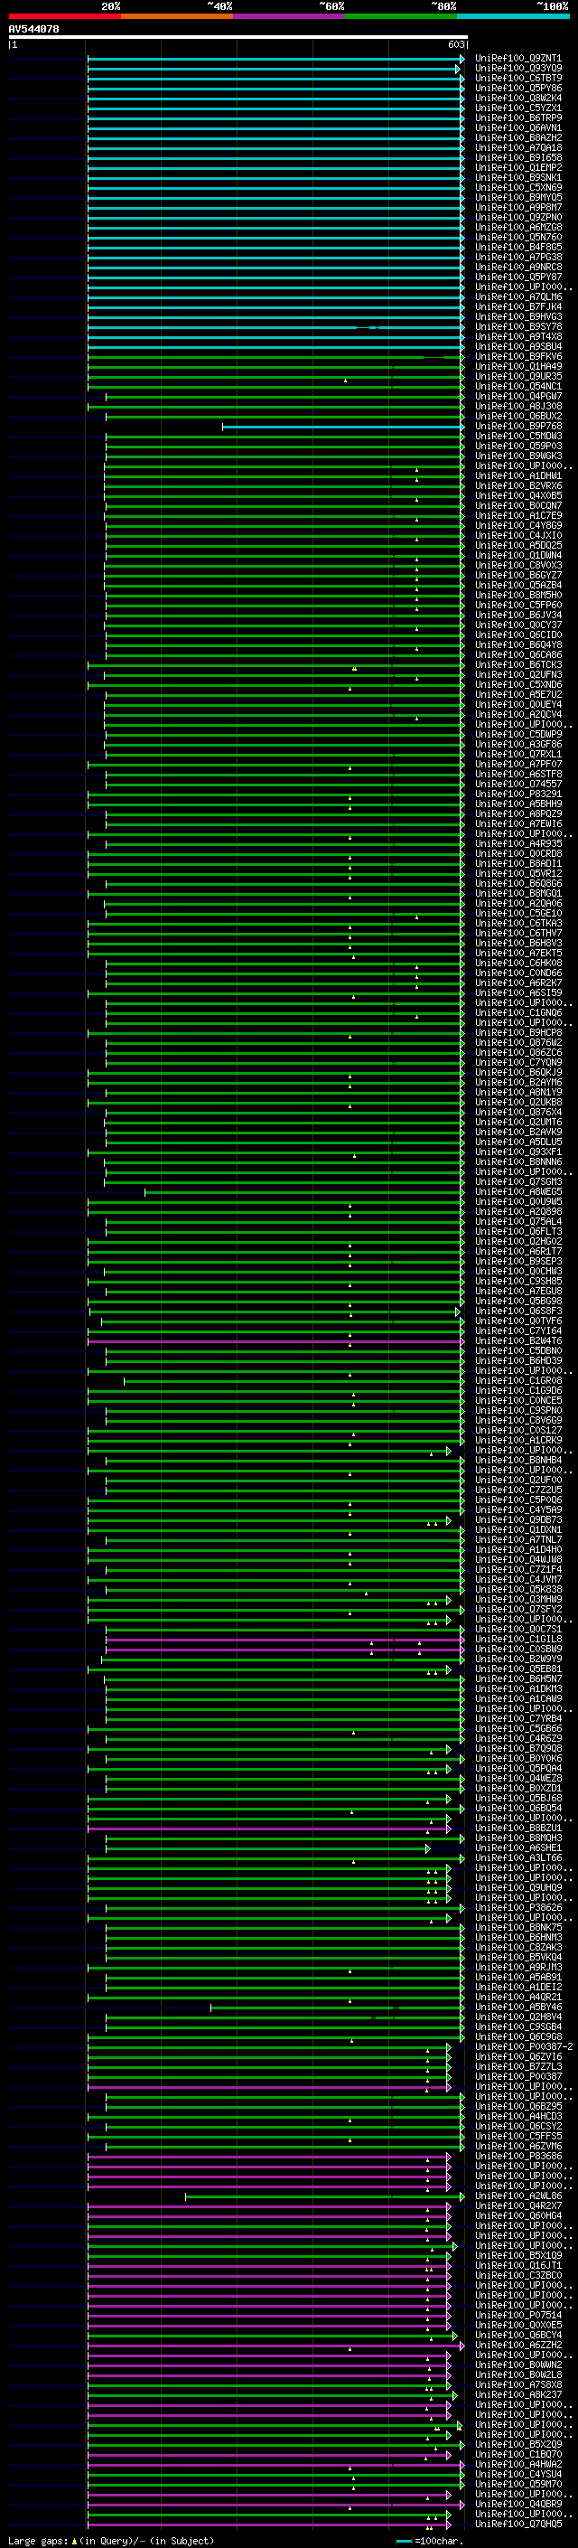
Task: Select the query name AV544078
Action: tap(33, 30)
